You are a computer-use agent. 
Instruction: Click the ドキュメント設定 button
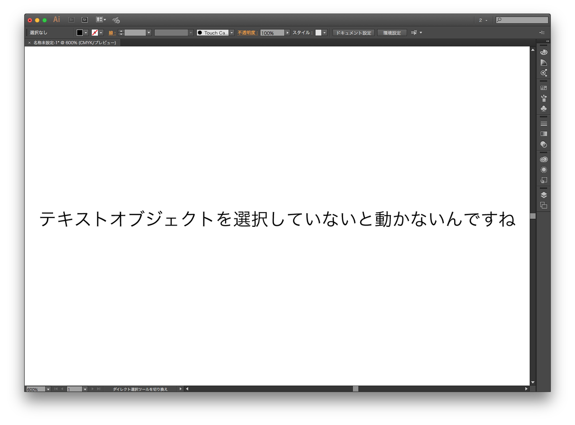pos(353,32)
